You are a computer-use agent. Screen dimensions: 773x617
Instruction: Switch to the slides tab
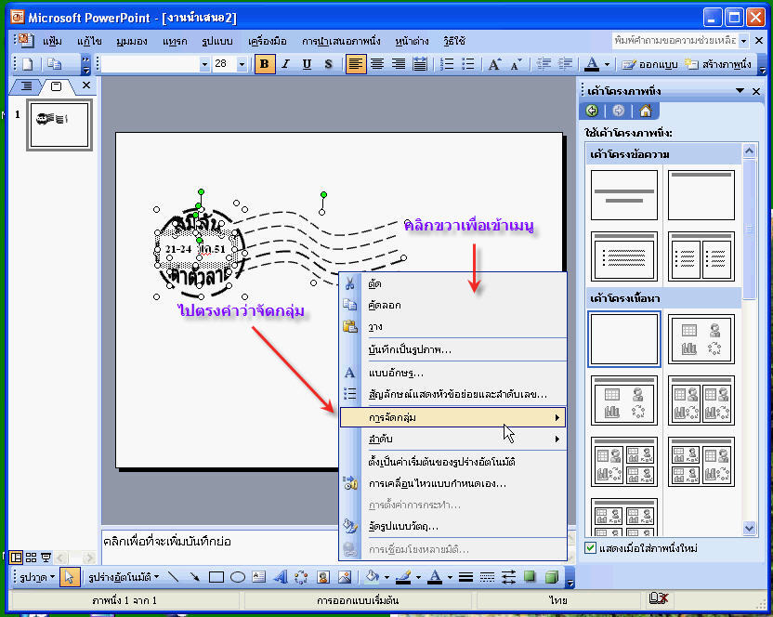click(x=57, y=86)
